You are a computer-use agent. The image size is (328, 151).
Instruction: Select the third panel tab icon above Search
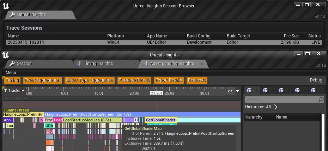click(x=281, y=90)
